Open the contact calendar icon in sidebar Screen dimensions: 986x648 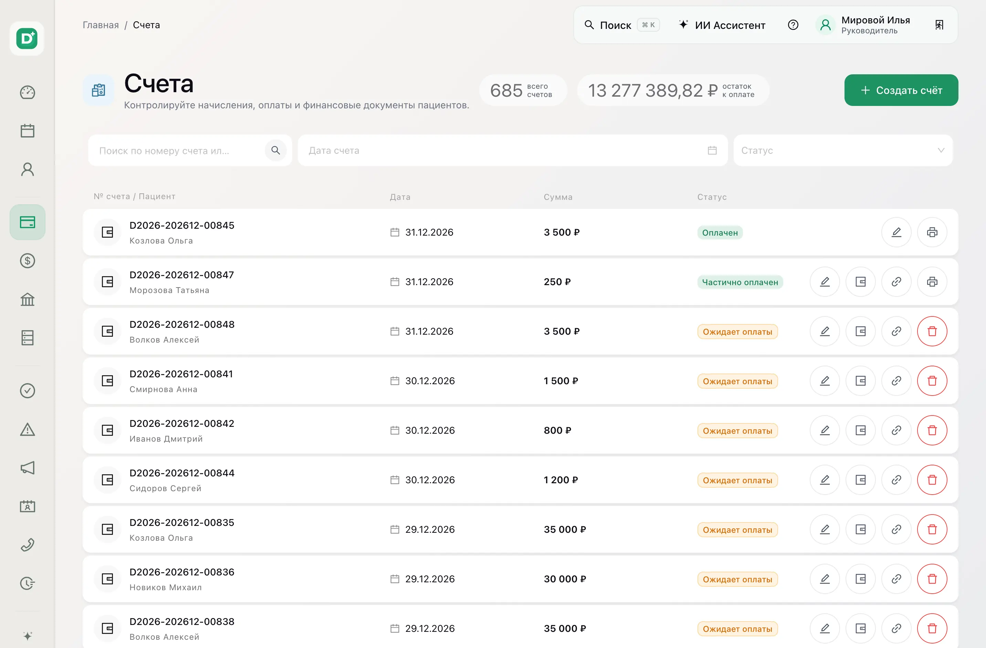click(27, 507)
